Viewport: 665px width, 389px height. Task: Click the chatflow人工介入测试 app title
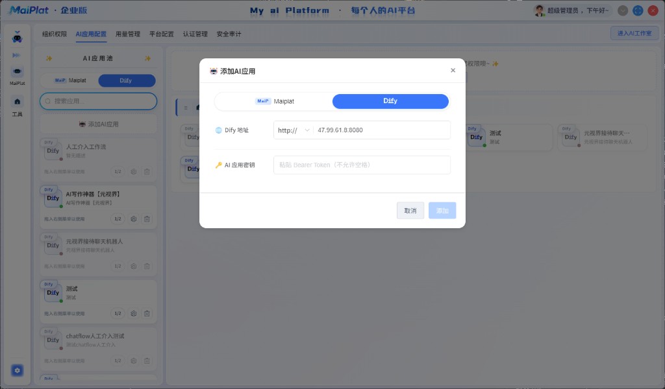pos(95,336)
